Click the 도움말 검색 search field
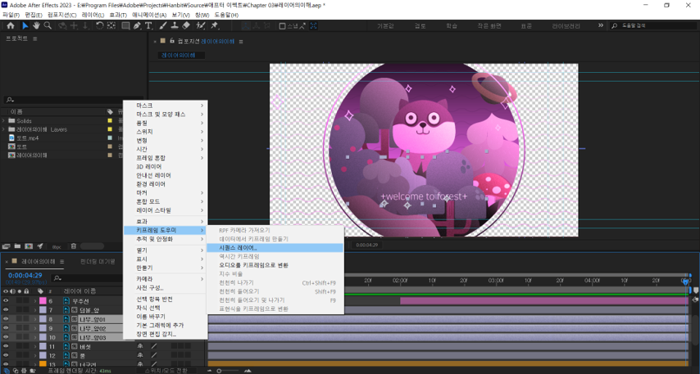Screen dimensions: 700x374 point(654,26)
